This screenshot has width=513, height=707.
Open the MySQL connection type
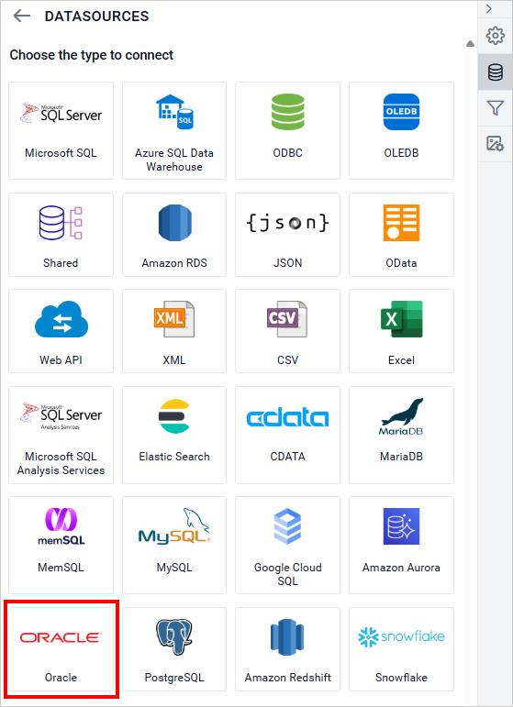(x=174, y=545)
